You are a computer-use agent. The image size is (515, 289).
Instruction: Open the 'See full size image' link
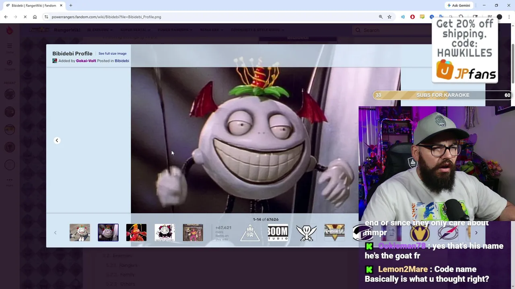tap(112, 53)
